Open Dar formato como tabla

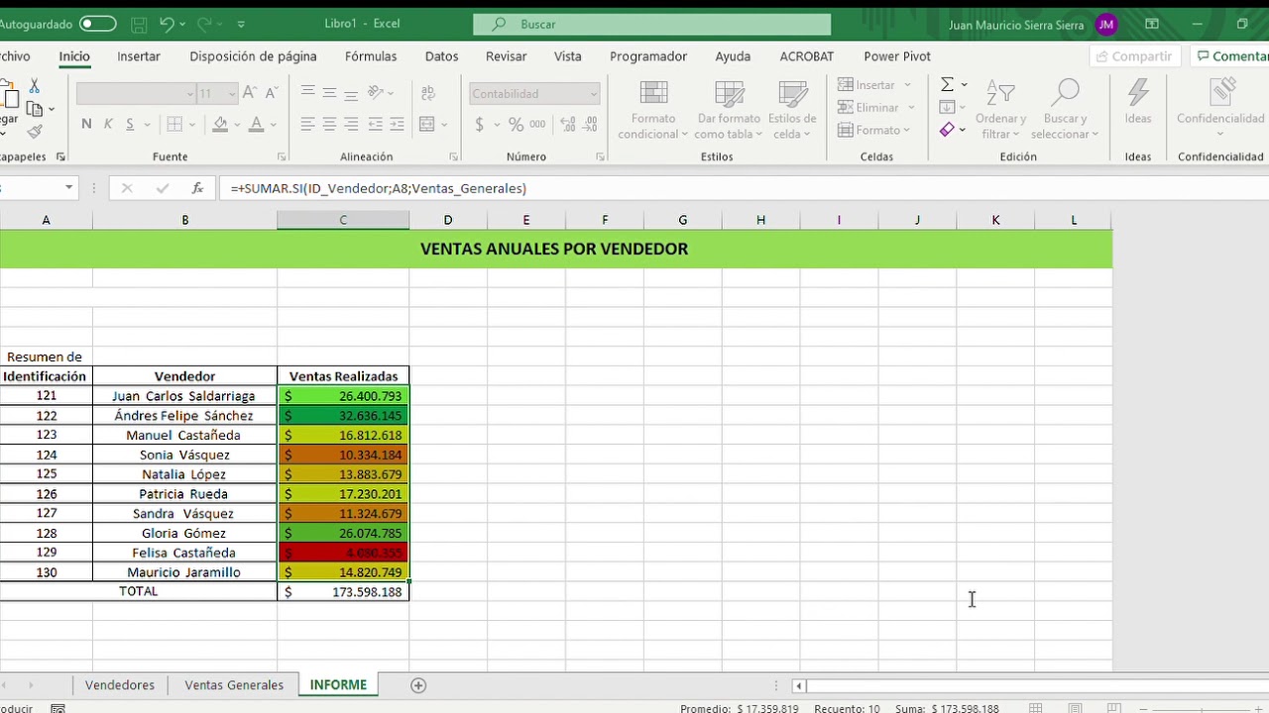tap(729, 109)
